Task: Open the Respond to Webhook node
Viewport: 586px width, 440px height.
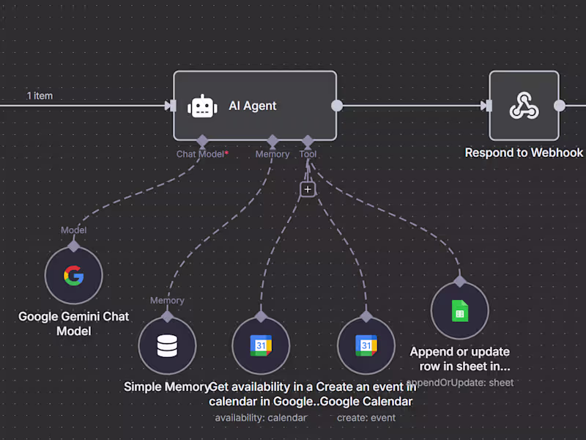Action: click(524, 106)
